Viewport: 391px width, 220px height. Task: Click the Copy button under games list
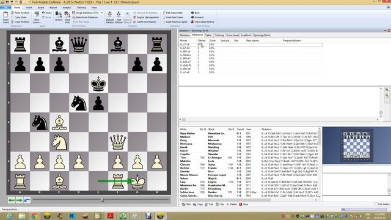(x=198, y=204)
